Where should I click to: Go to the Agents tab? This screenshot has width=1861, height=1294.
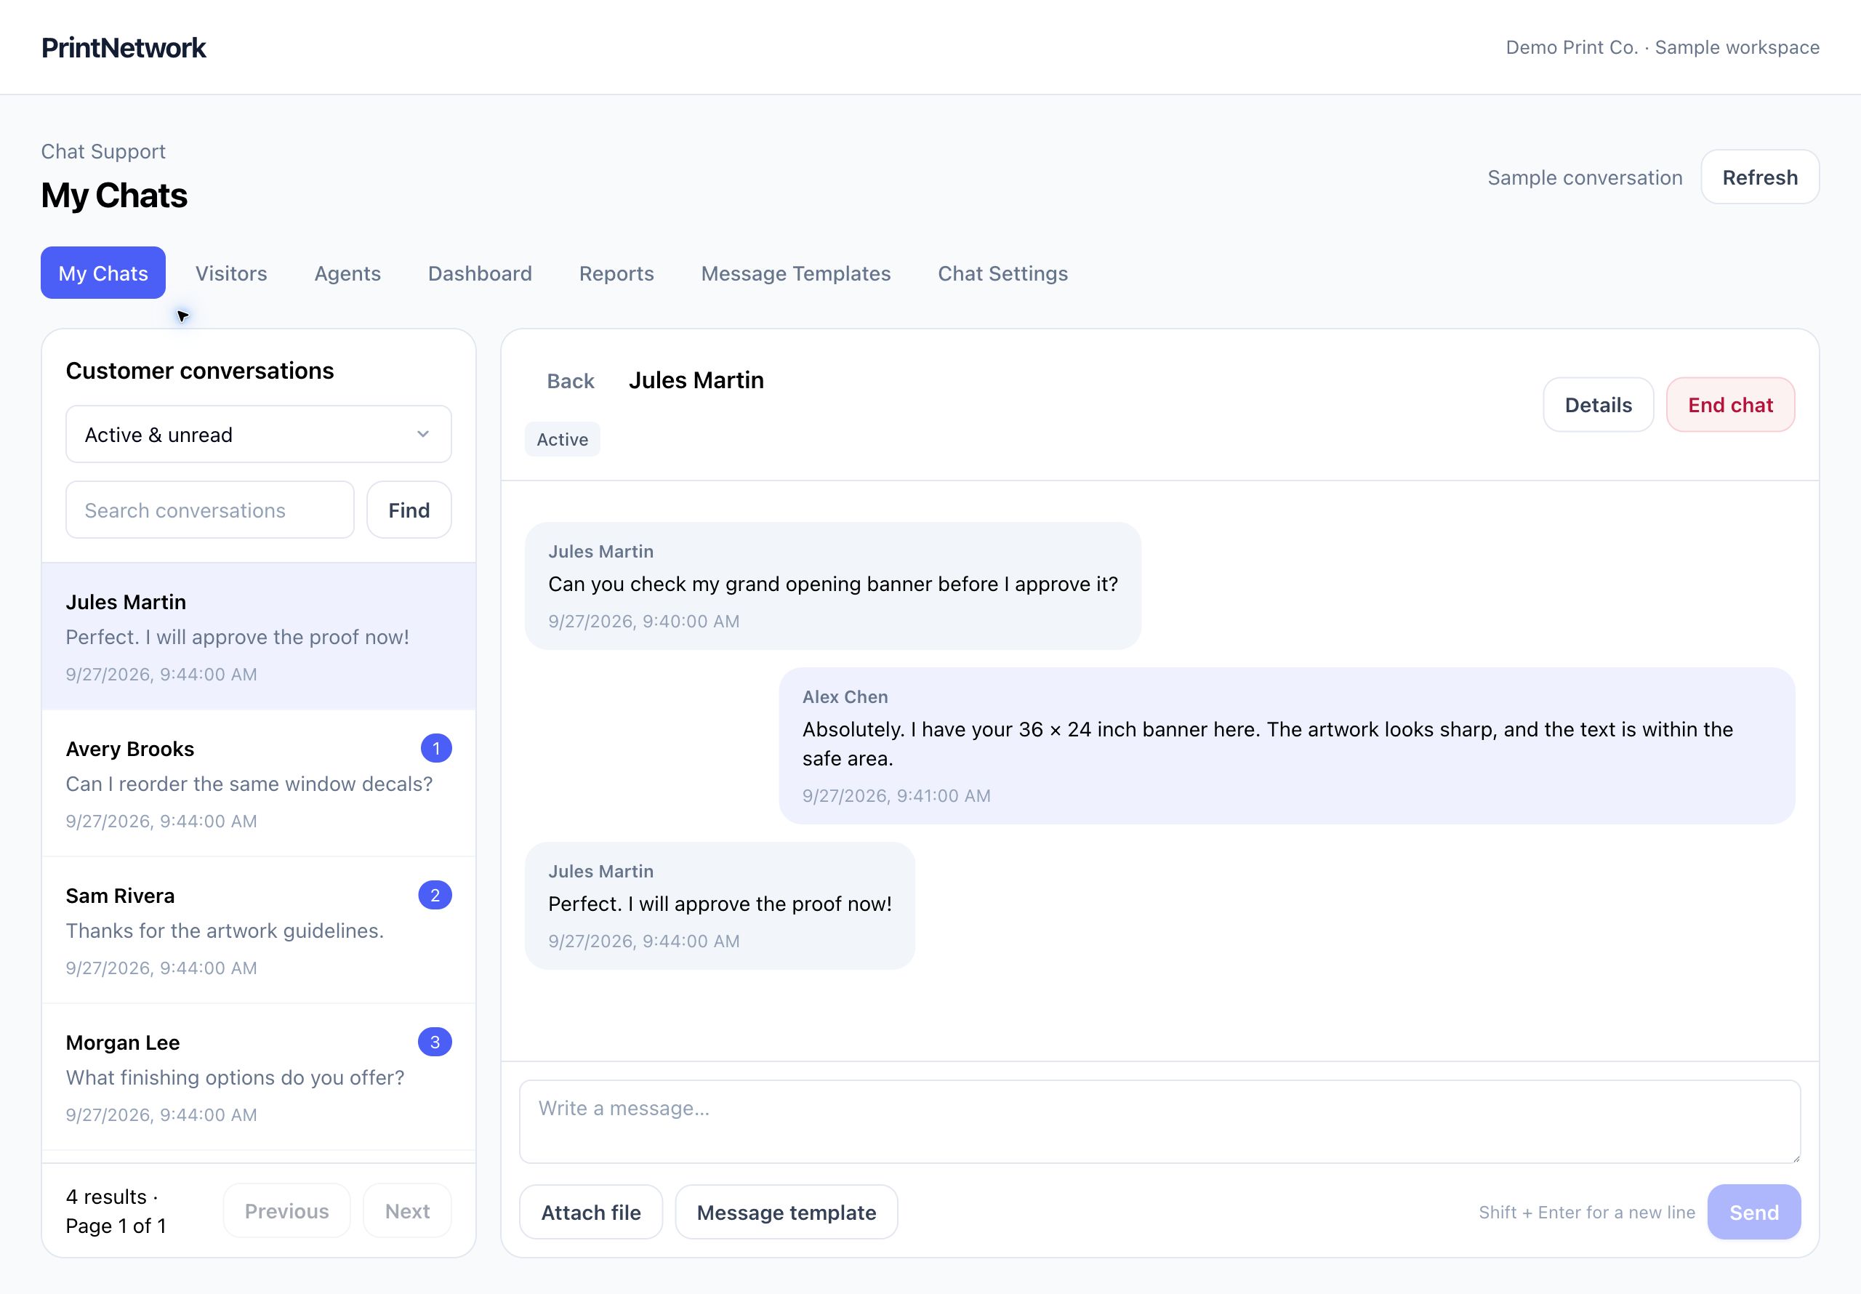347,273
